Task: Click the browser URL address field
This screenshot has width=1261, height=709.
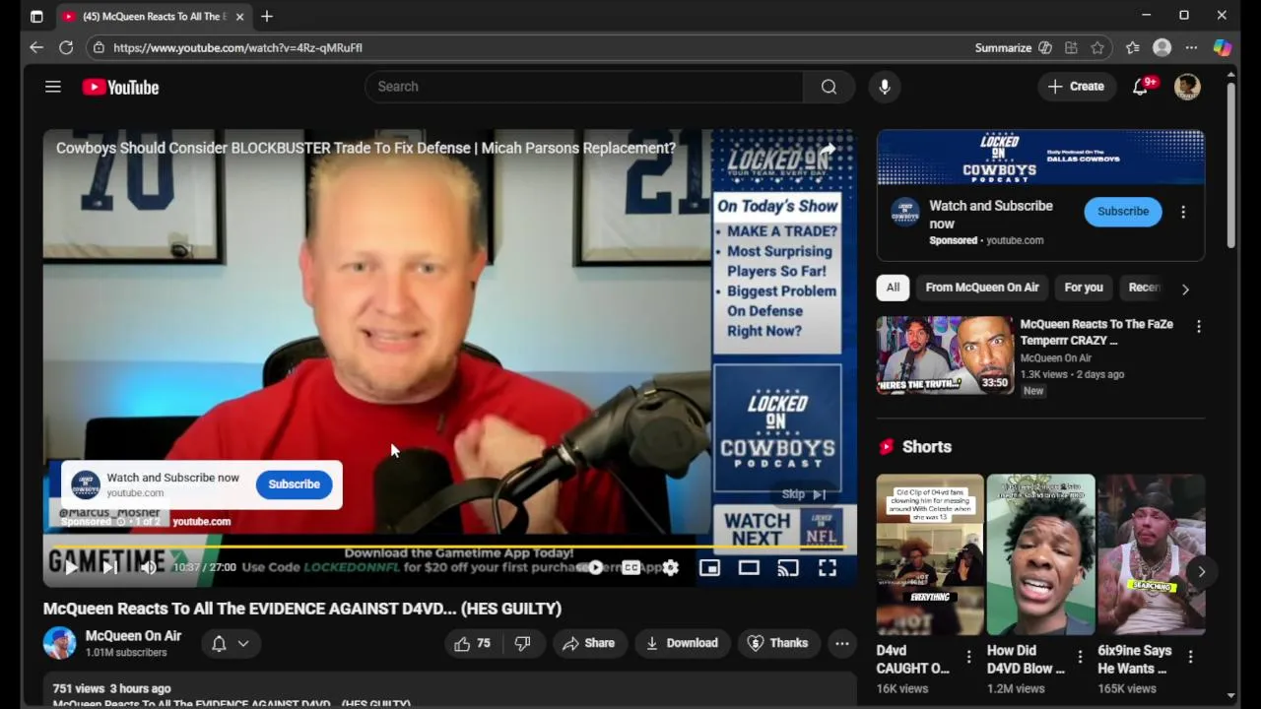Action: coord(532,47)
